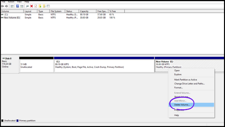Select the 51 MB Unallocated partition block
The width and height of the screenshot is (225, 127).
click(x=36, y=66)
